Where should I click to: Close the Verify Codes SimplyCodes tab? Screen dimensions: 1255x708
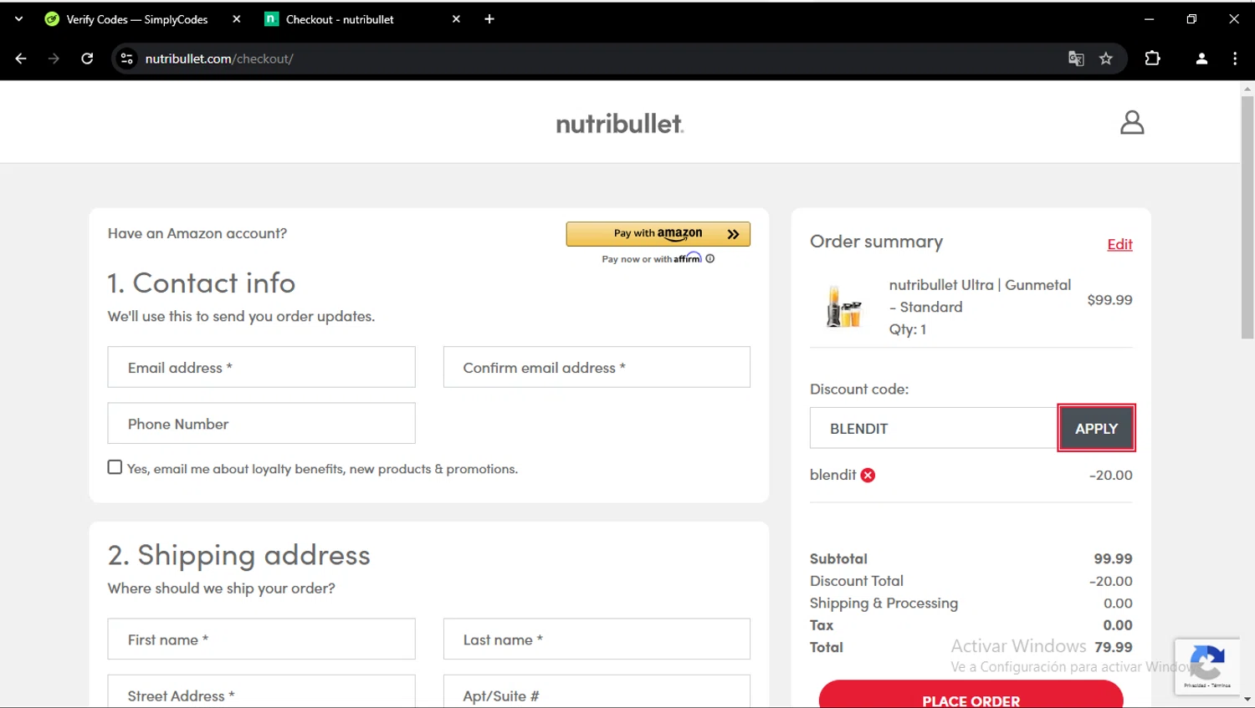point(237,19)
